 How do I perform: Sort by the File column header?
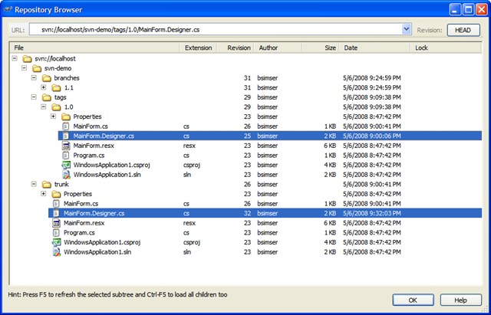(95, 48)
